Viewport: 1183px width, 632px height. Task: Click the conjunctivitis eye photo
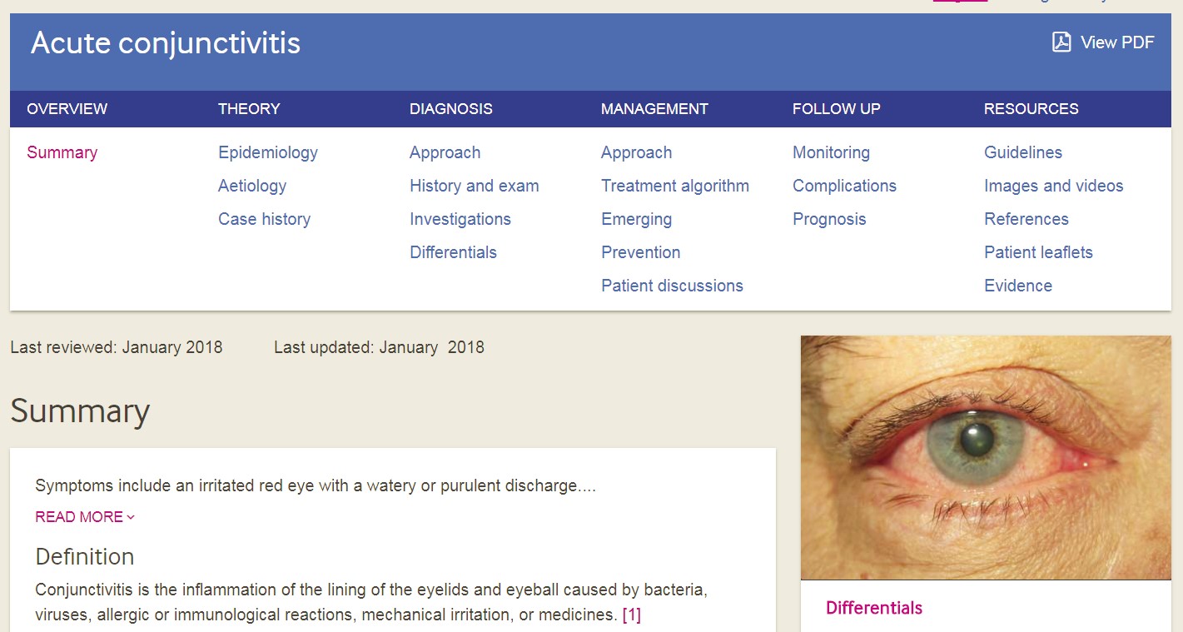[985, 457]
